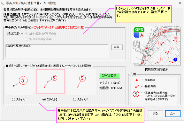Click the blue marker 7 on the map

pyautogui.click(x=175, y=59)
